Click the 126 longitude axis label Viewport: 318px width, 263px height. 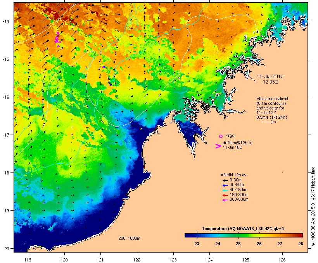282,260
